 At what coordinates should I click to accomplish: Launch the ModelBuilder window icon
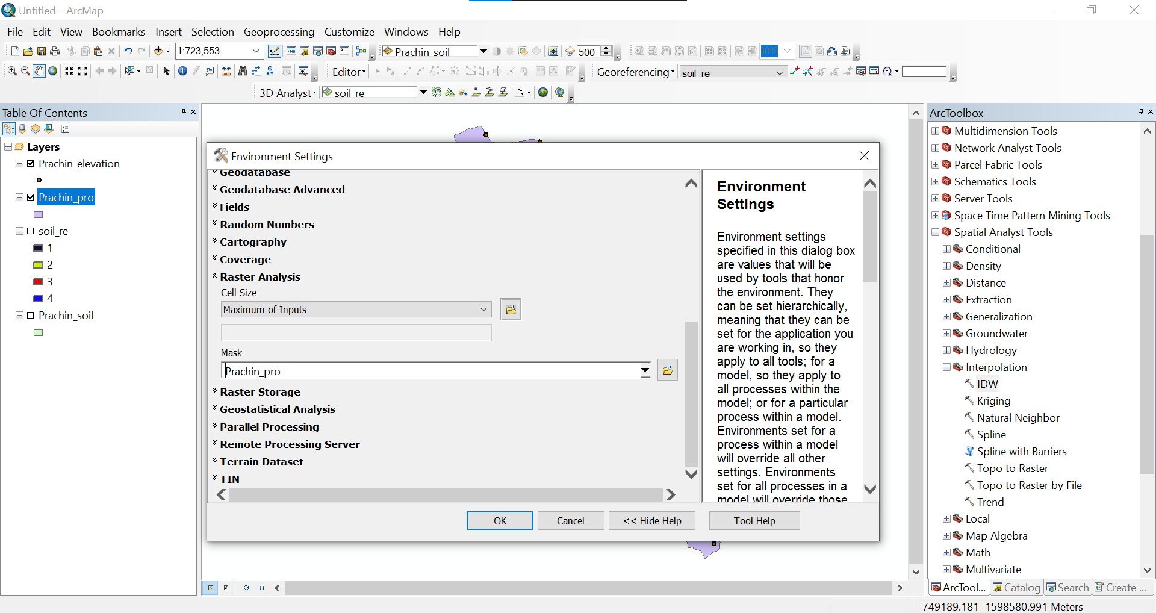point(361,51)
